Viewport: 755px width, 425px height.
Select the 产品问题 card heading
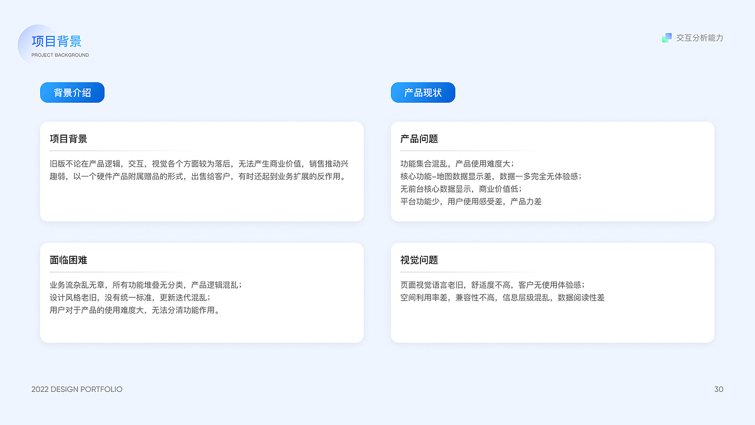[418, 138]
